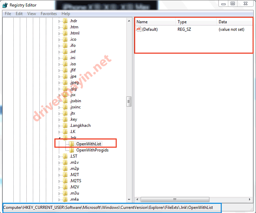Screen dimensions: 256x213
Task: Open the View menu
Action: pos(31,14)
